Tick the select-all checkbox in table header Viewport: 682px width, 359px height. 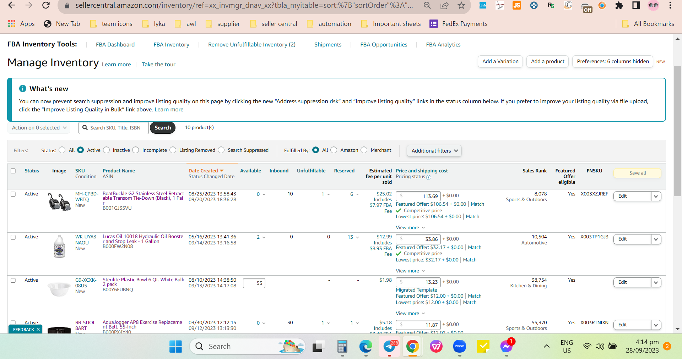(13, 171)
